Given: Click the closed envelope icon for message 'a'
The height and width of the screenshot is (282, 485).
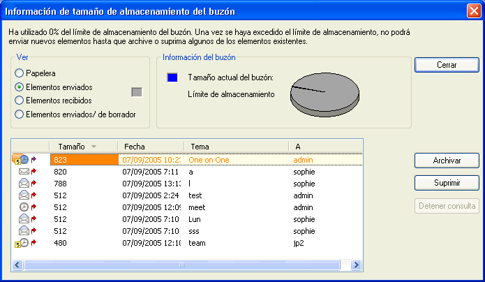Looking at the screenshot, I should [24, 171].
